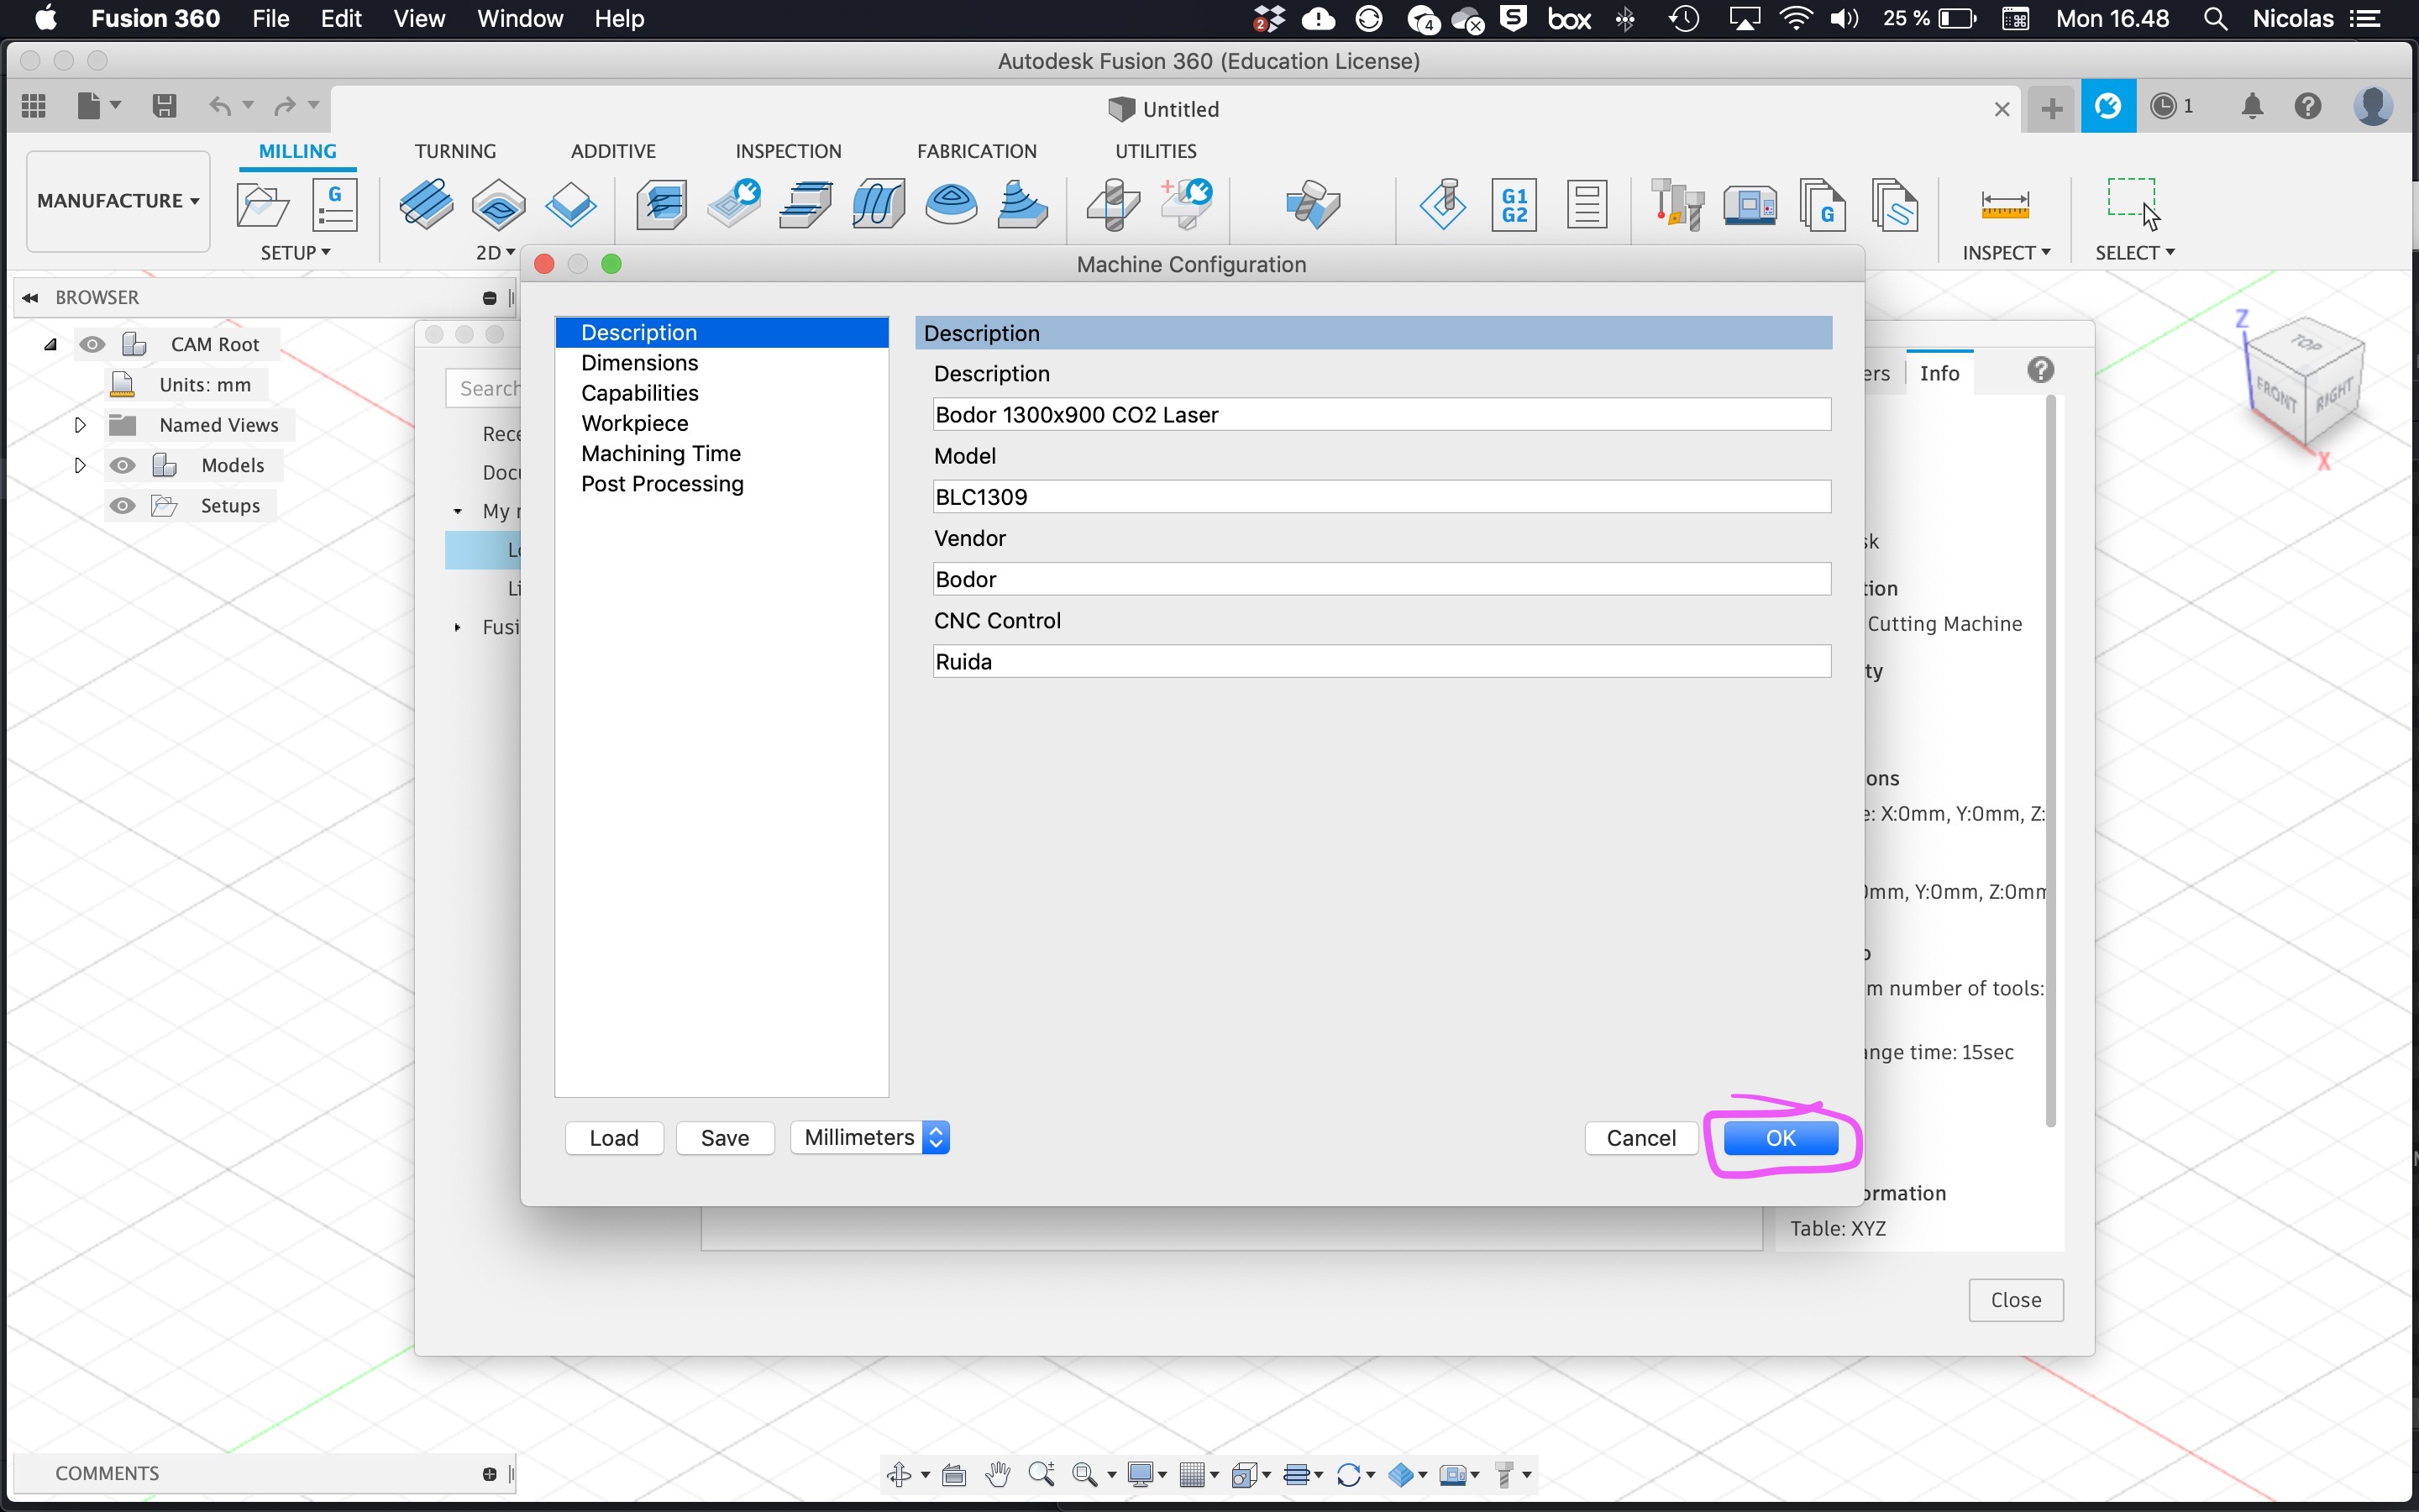Click the Pan hand icon in navigation bar
This screenshot has height=1512, width=2419.
(997, 1474)
